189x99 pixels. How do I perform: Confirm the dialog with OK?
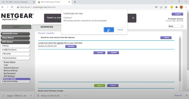[109, 30]
